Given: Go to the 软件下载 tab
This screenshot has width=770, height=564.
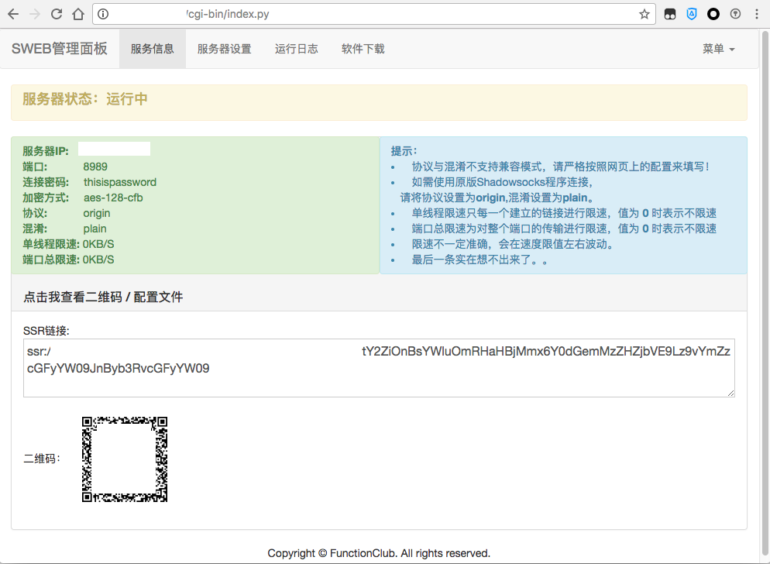Looking at the screenshot, I should coord(363,49).
